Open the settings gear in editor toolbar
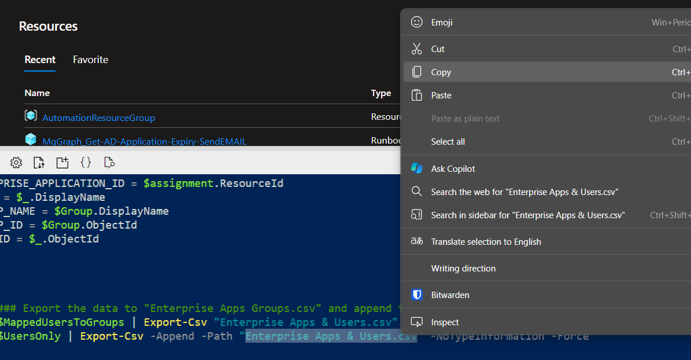691x360 pixels. click(16, 162)
